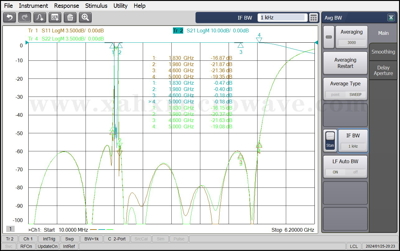Click the Start 10.0000 MHz label
This screenshot has width=400, height=251.
66,230
